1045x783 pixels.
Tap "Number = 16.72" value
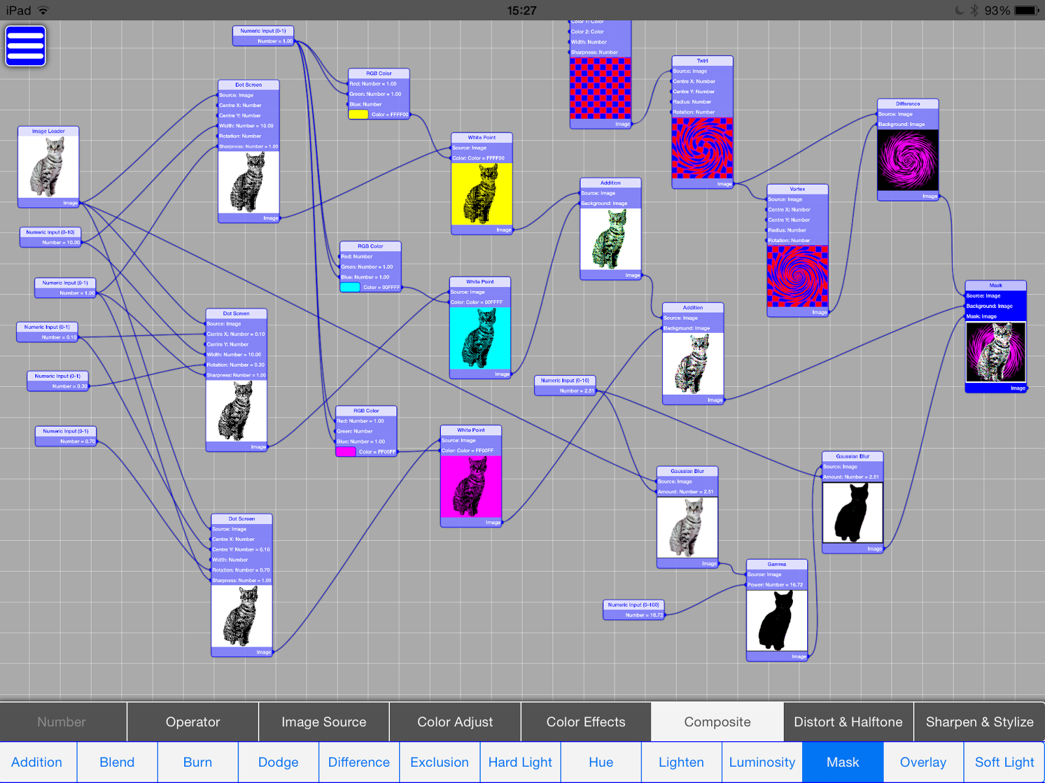pyautogui.click(x=644, y=615)
